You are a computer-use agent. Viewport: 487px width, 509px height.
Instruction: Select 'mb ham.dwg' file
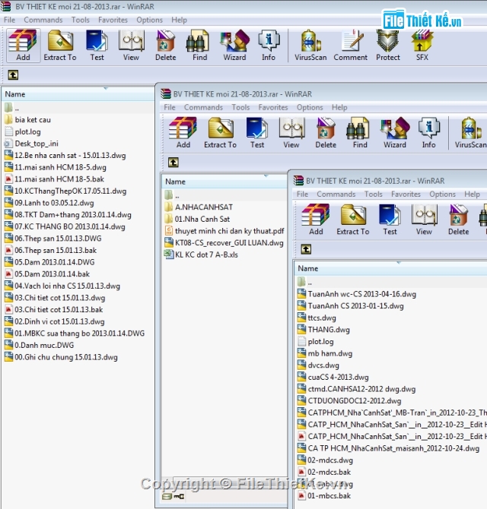click(329, 353)
